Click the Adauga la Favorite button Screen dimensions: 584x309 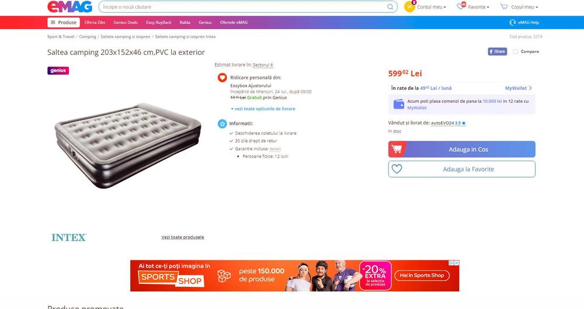462,169
